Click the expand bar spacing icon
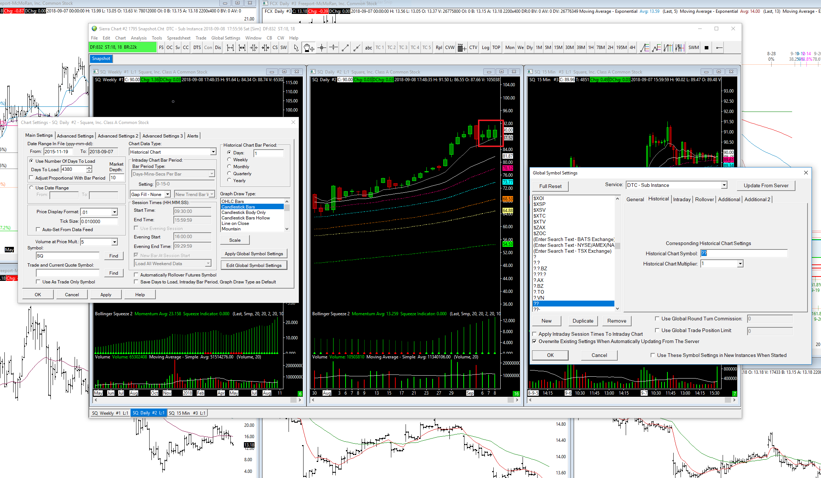This screenshot has width=821, height=478. pyautogui.click(x=230, y=48)
